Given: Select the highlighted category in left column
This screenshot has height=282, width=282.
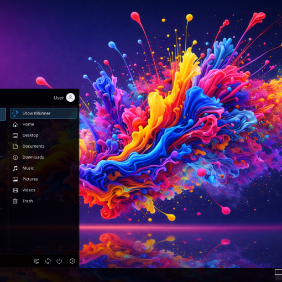Looking at the screenshot, I should tap(3, 114).
